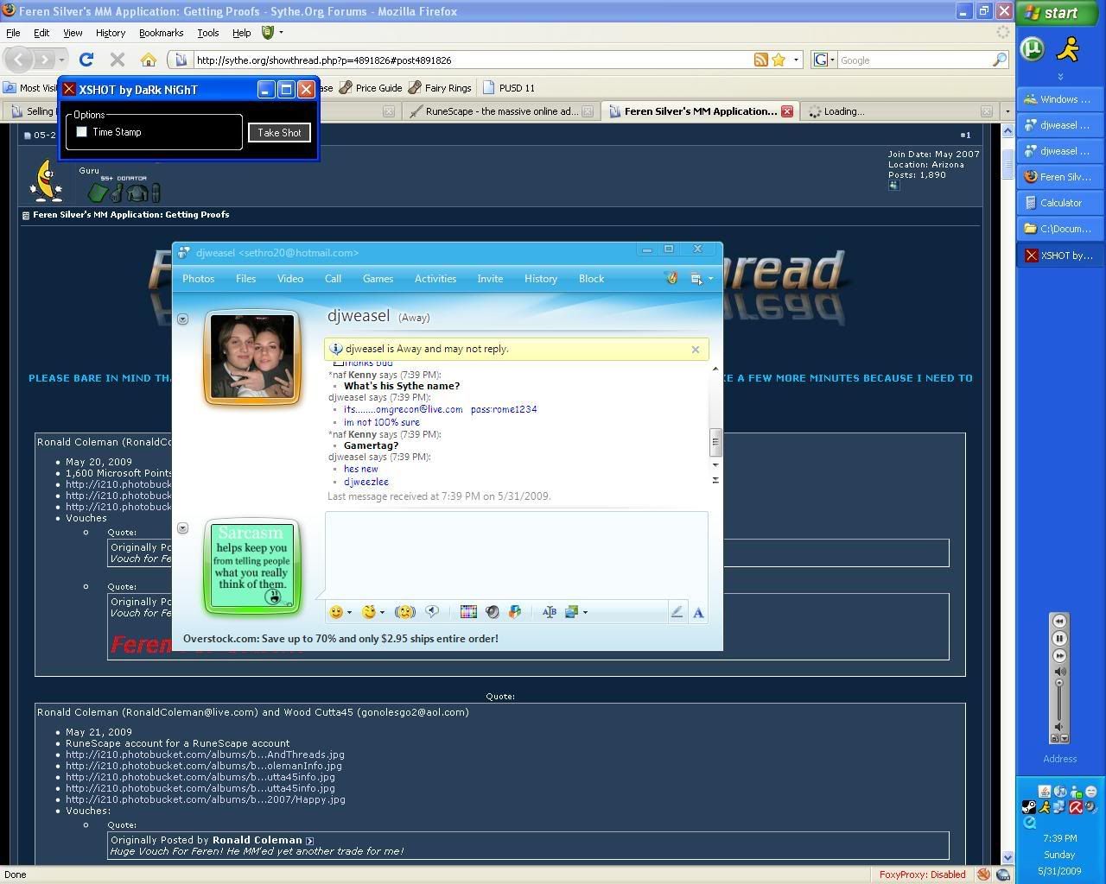Open the PUSD 11 bookmark
This screenshot has height=884, width=1106.
[509, 87]
